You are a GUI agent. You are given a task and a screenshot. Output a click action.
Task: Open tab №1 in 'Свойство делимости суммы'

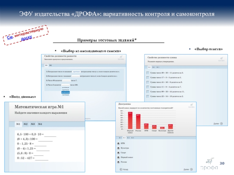149,67
